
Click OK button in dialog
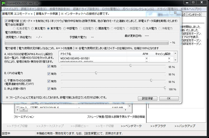point(169,98)
